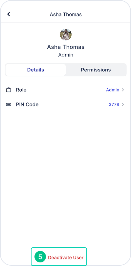Switch to the Details tab
131x266 pixels.
click(35, 70)
